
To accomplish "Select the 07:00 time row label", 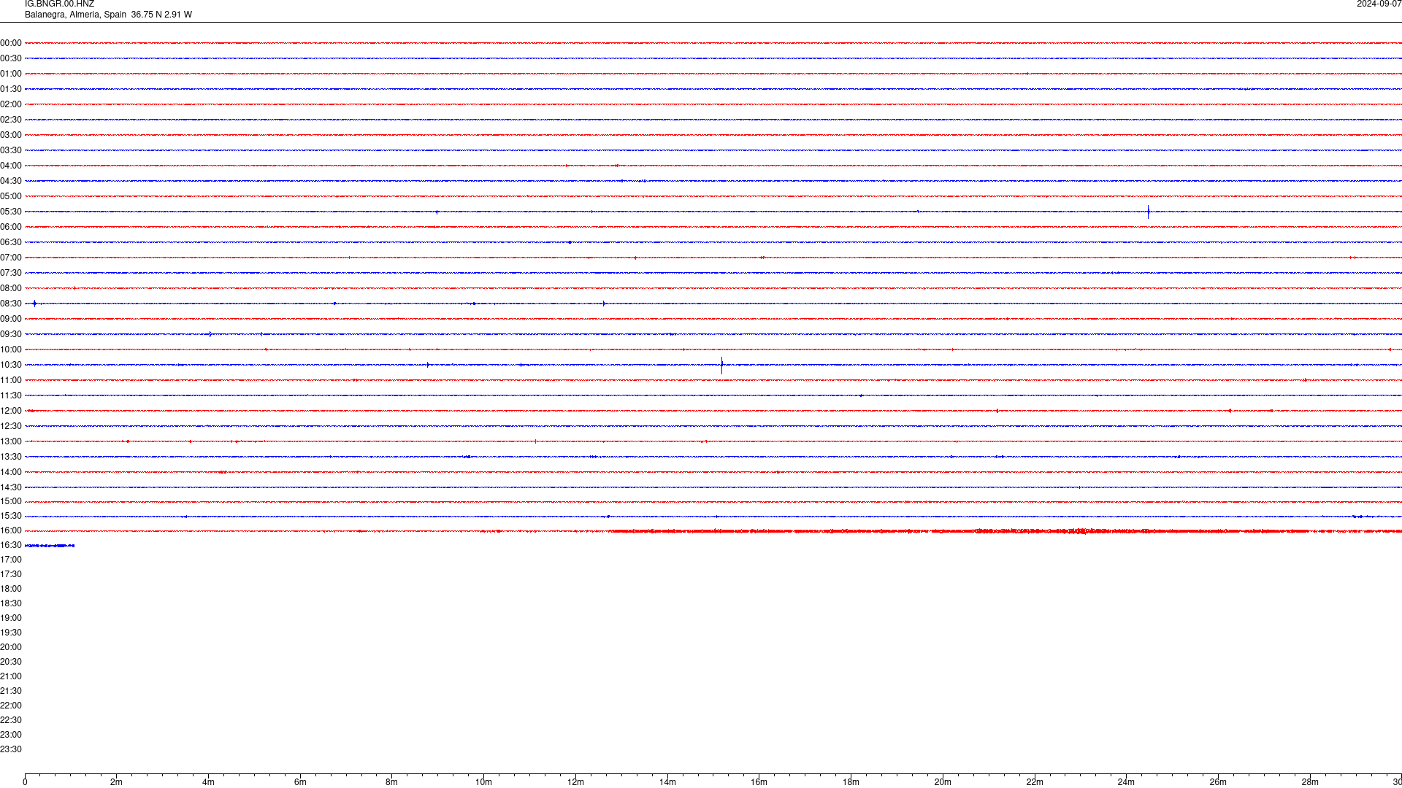I will click(11, 258).
